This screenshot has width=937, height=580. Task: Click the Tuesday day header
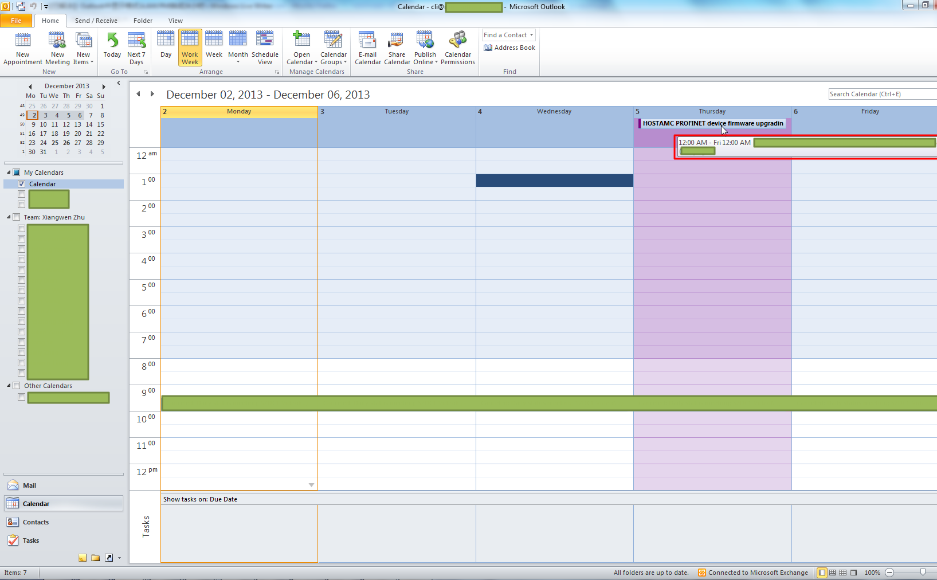click(x=397, y=111)
